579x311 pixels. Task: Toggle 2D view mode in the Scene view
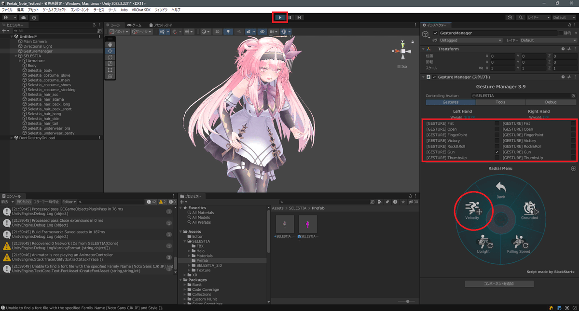pyautogui.click(x=218, y=32)
